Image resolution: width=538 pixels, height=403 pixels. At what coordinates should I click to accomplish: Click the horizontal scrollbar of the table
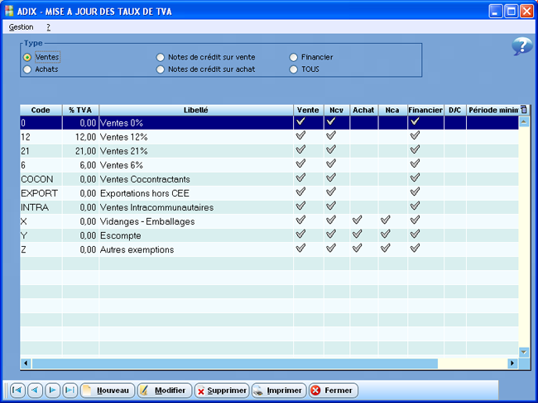pyautogui.click(x=233, y=363)
